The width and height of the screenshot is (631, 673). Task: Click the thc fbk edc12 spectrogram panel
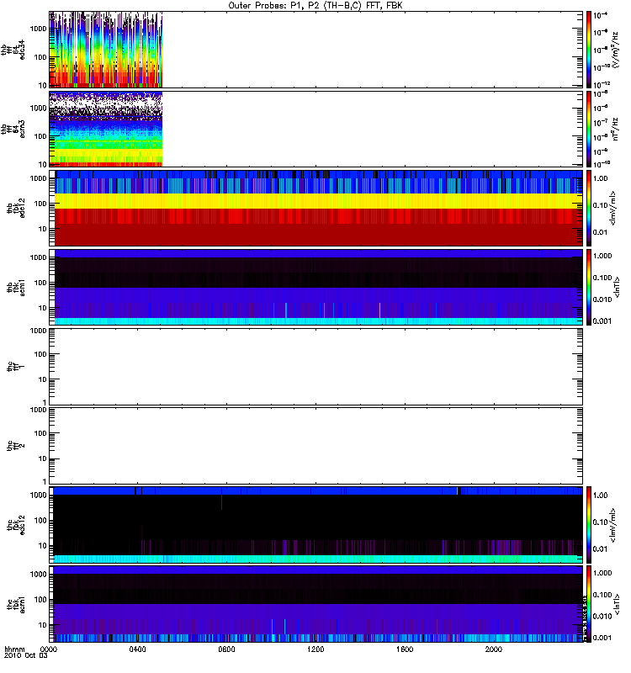pyautogui.click(x=316, y=525)
